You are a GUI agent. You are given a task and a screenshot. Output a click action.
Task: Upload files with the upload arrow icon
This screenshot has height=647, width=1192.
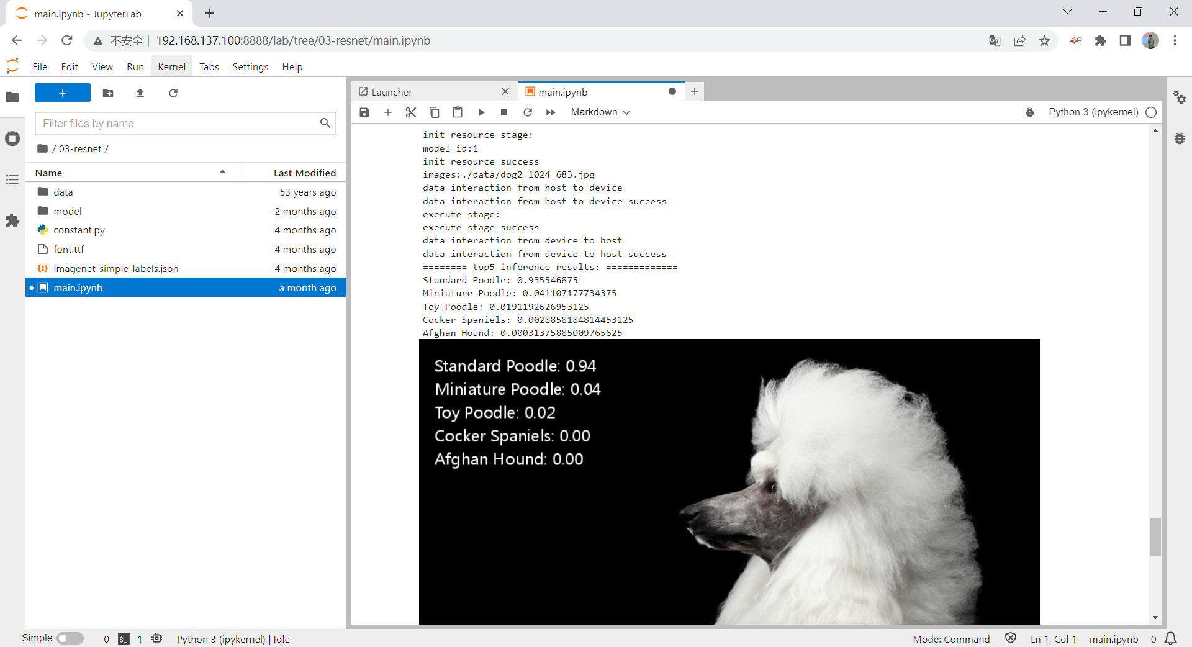[140, 93]
